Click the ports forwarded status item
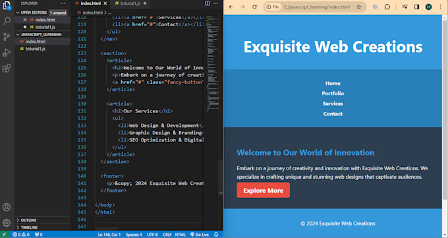 coord(39,234)
